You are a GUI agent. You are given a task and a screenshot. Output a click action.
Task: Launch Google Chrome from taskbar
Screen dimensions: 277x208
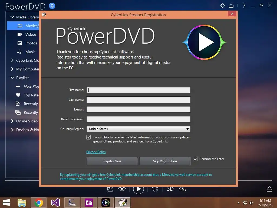pos(39,203)
